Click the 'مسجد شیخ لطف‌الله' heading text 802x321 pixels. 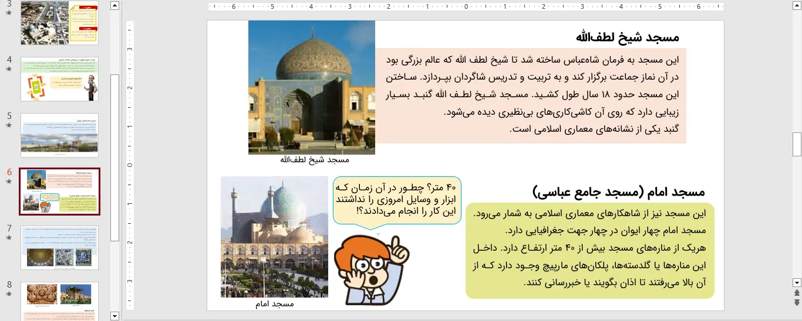(628, 37)
